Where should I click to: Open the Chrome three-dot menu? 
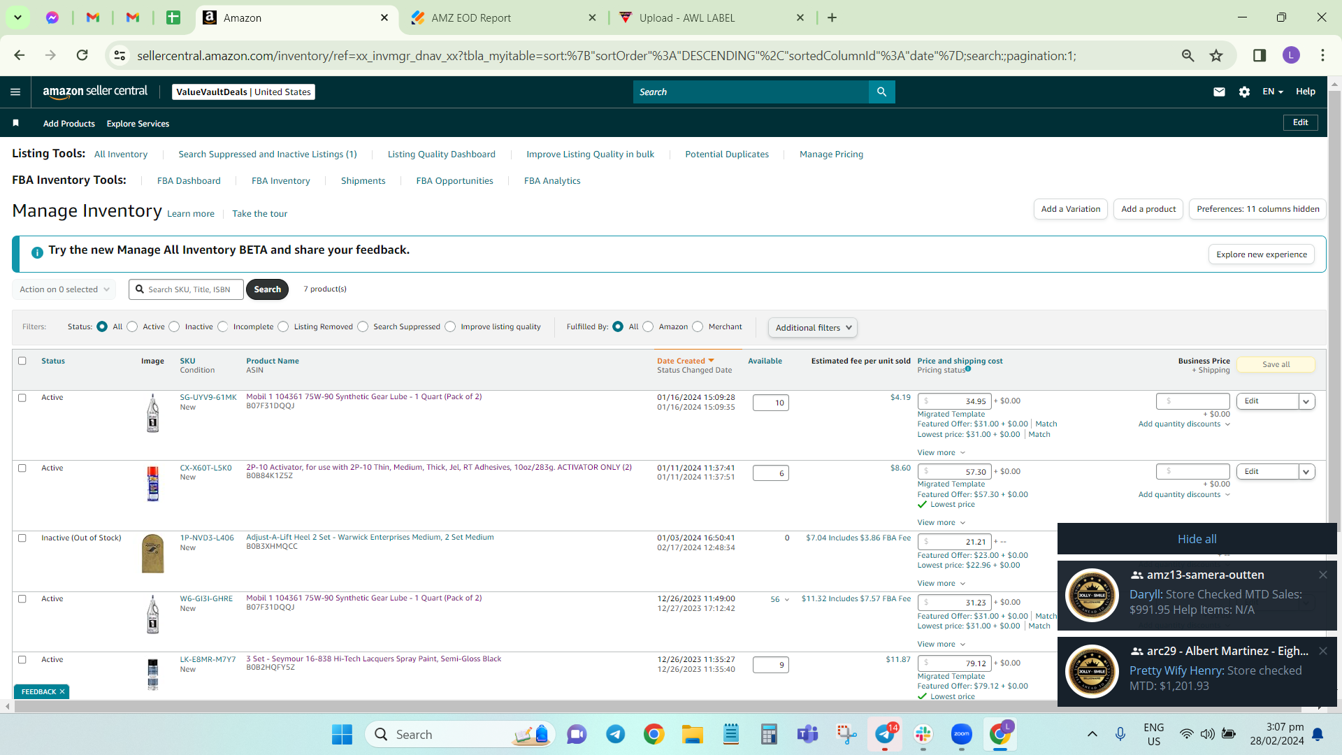tap(1322, 55)
